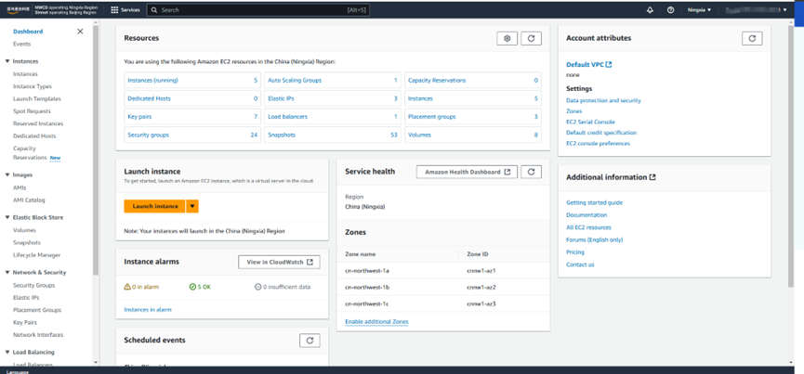Screen dimensions: 804x374
Task: Click Language in the footer bar
Action: point(18,371)
